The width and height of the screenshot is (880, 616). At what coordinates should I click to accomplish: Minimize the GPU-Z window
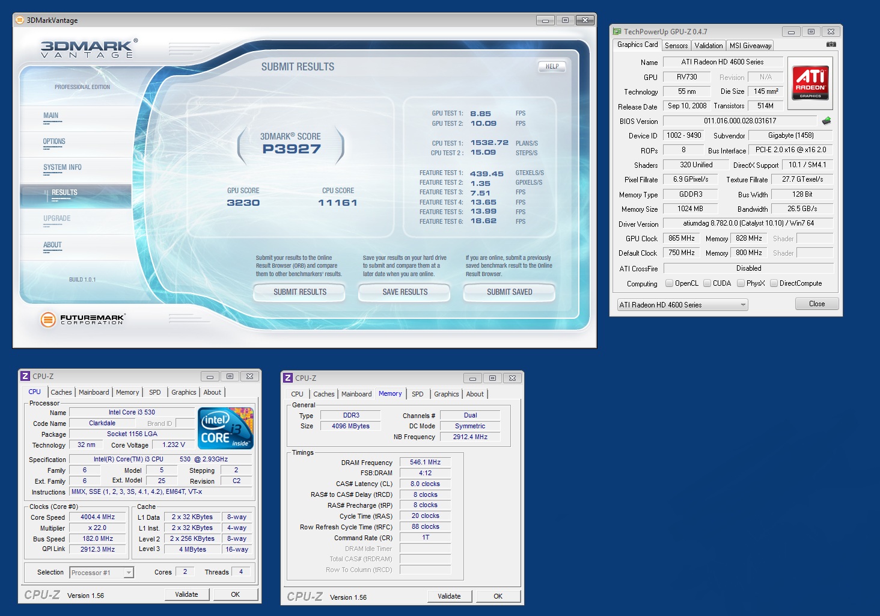791,32
